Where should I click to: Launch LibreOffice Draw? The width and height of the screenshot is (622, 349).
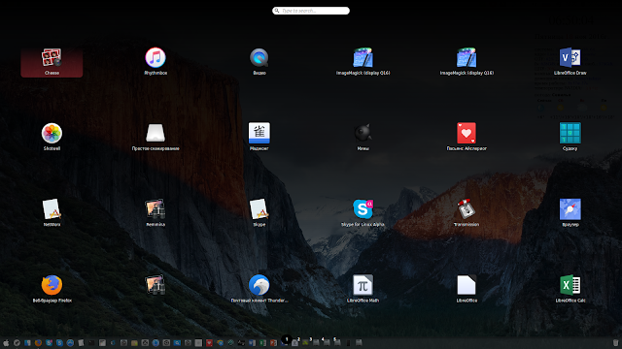570,58
